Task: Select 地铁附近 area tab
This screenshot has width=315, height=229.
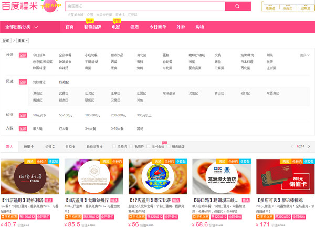Action: 39,82
